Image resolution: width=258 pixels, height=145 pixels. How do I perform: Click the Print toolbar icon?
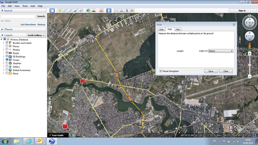pos(121,10)
